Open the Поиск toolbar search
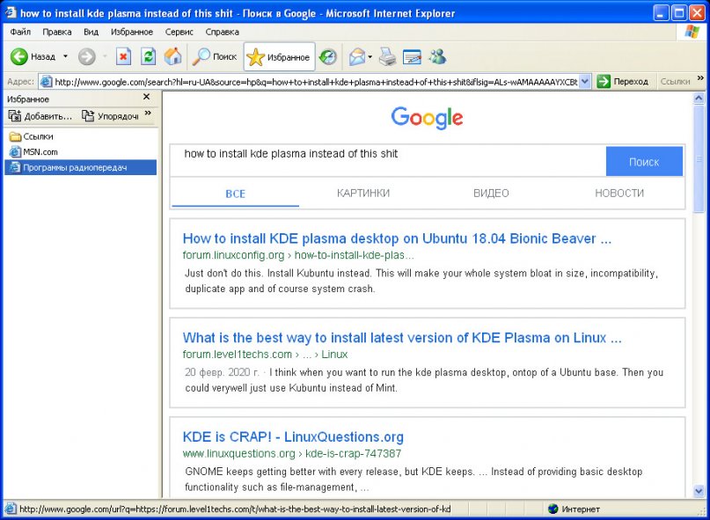The width and height of the screenshot is (710, 520). coord(215,56)
